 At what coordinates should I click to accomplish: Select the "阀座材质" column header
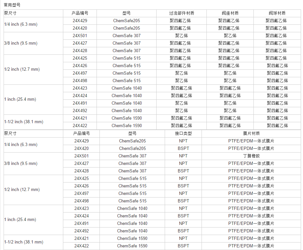230,13
